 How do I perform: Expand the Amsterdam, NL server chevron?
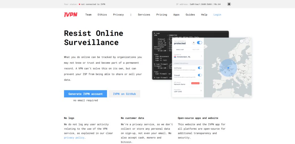[x=201, y=56]
